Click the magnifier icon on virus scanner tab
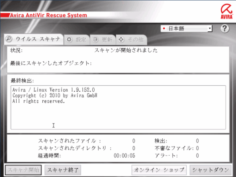The image size is (236, 177). pos(9,39)
